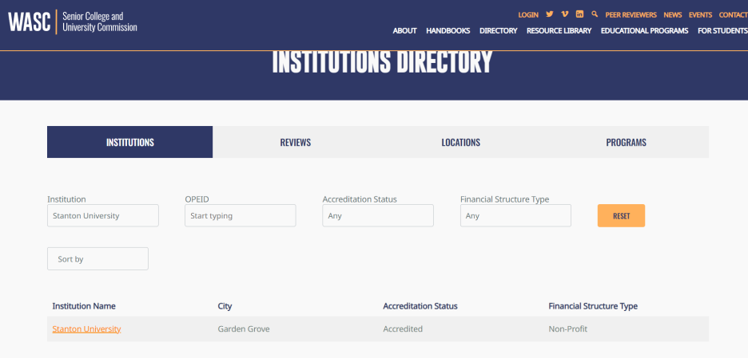
Task: Select the INSTITUTIONS tab
Action: pyautogui.click(x=129, y=142)
